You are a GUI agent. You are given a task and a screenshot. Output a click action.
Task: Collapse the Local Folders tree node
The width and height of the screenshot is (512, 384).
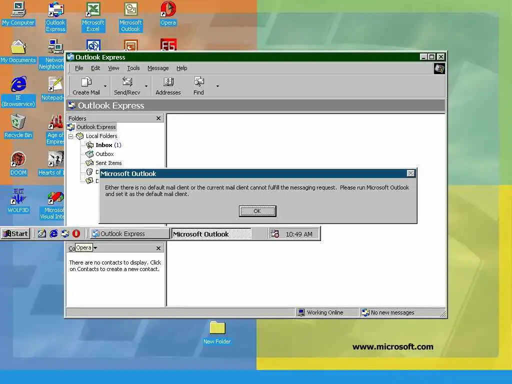71,136
